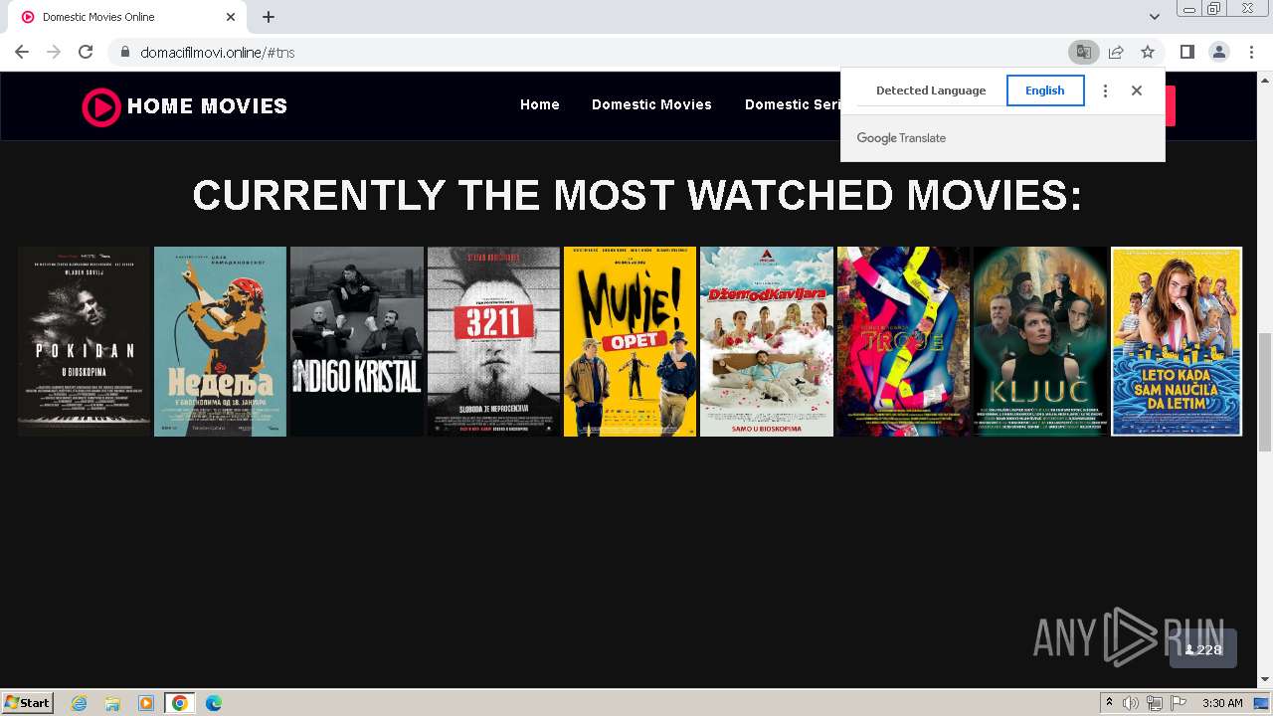Open File Explorer folder in taskbar
The width and height of the screenshot is (1273, 716).
(112, 703)
